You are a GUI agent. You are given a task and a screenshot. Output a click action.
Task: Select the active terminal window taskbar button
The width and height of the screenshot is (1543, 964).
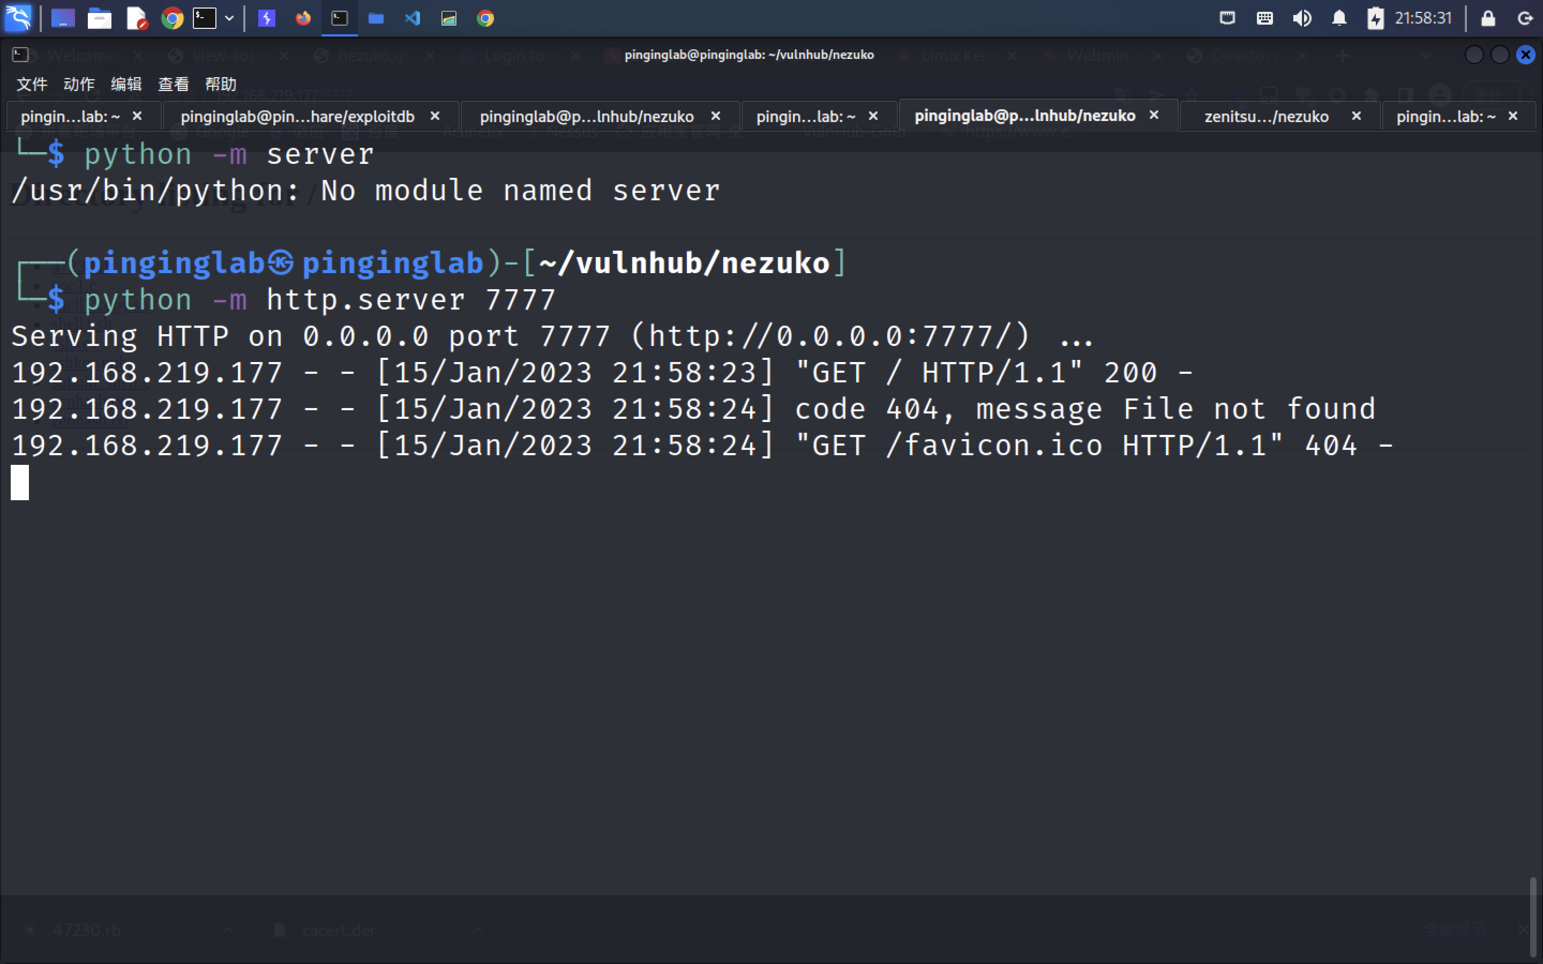[339, 18]
